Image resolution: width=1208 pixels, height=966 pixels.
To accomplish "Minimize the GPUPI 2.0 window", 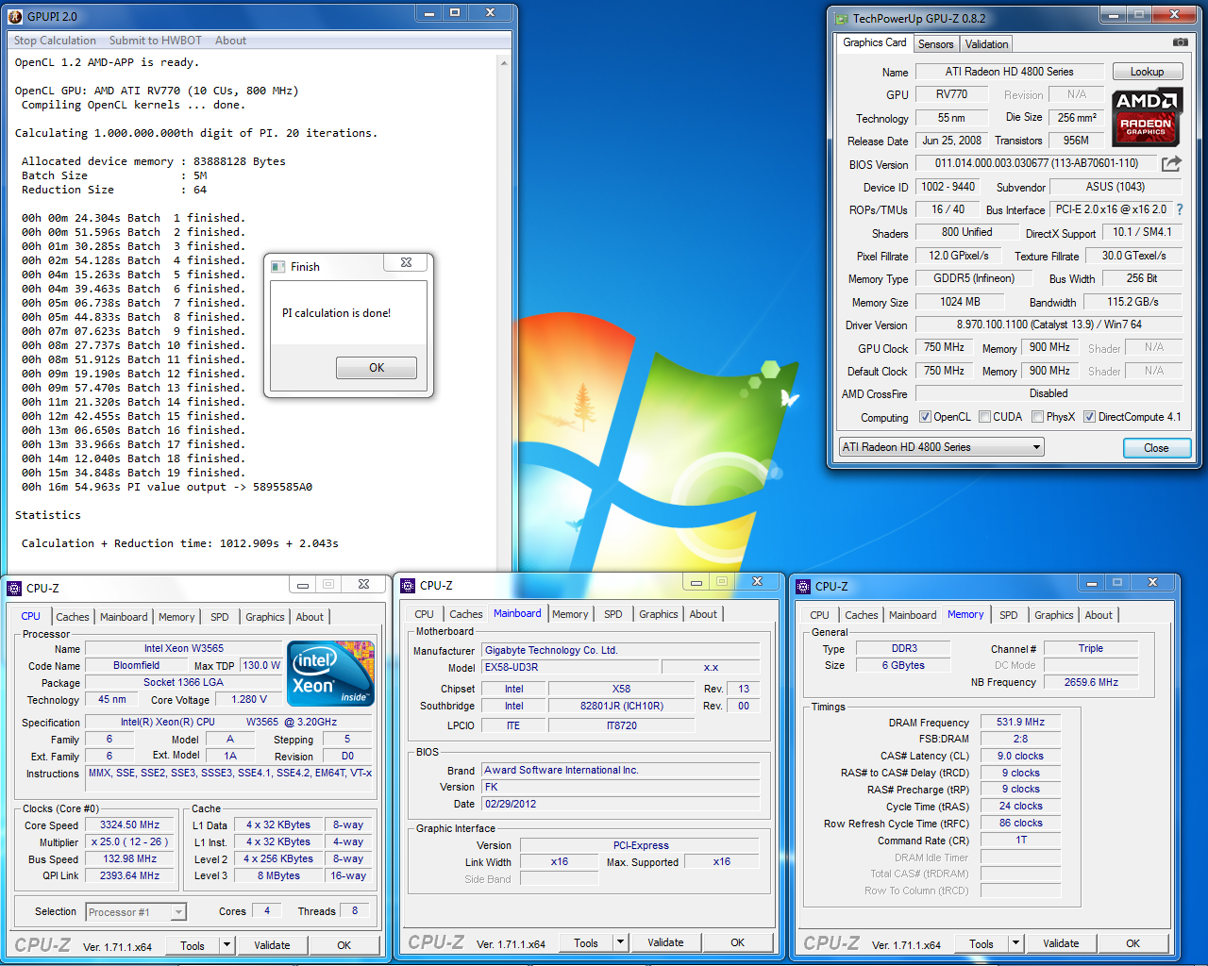I will click(429, 13).
